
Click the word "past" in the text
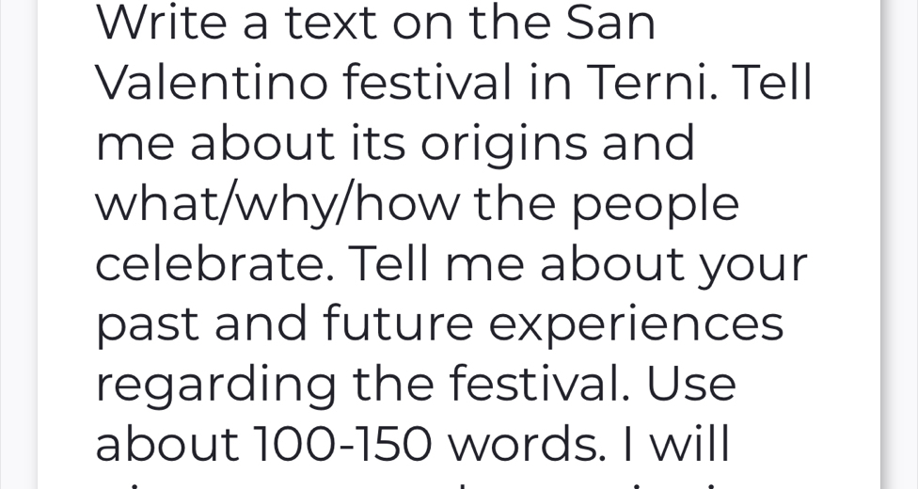(147, 324)
